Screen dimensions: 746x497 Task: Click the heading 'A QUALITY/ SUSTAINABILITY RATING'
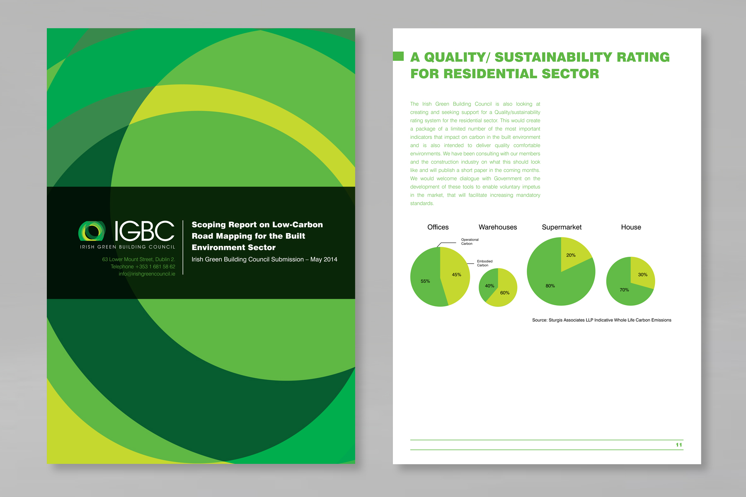pos(540,57)
